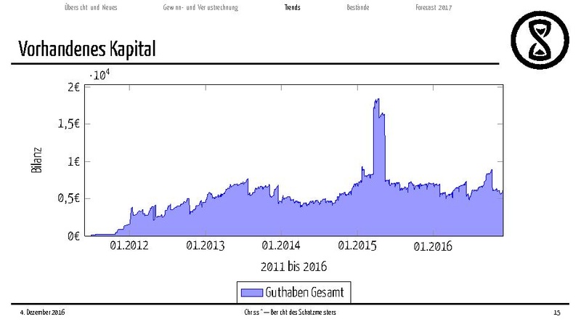This screenshot has width=581, height=327.
Task: Click the 2€ label on y-axis
Action: coord(72,87)
